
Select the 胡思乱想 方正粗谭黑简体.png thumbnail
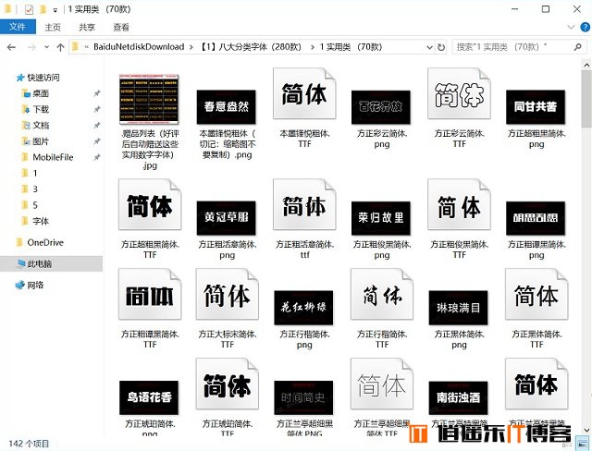[536, 218]
